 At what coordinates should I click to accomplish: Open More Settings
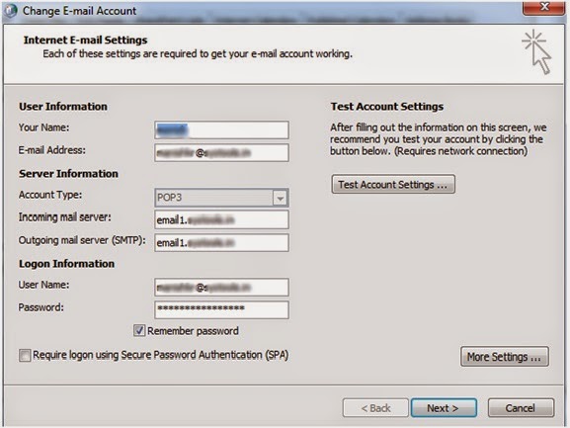coord(505,357)
